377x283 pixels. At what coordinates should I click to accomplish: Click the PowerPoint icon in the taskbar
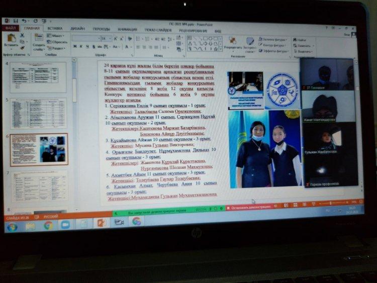pyautogui.click(x=102, y=223)
